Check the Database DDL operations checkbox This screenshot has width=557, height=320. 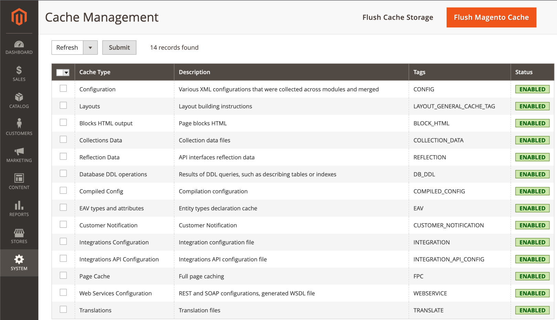[x=63, y=173]
